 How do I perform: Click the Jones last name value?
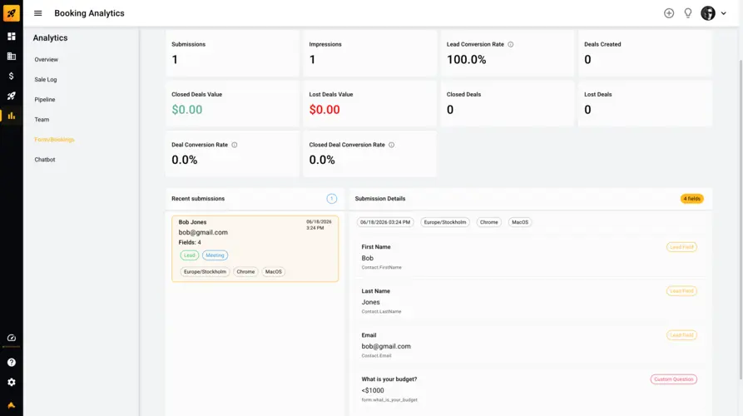coord(370,302)
